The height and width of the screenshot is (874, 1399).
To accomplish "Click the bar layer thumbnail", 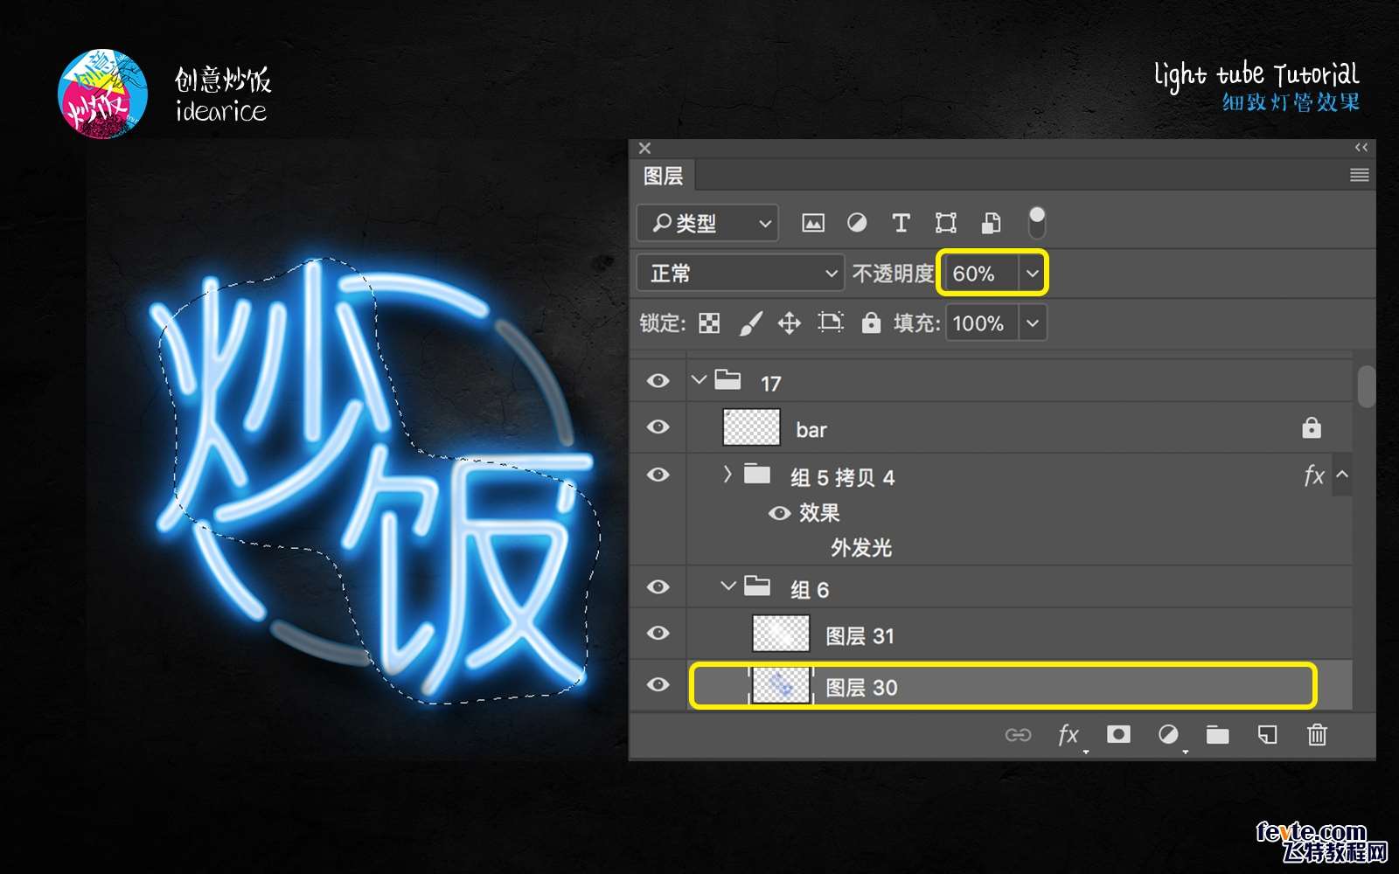I will tap(751, 428).
